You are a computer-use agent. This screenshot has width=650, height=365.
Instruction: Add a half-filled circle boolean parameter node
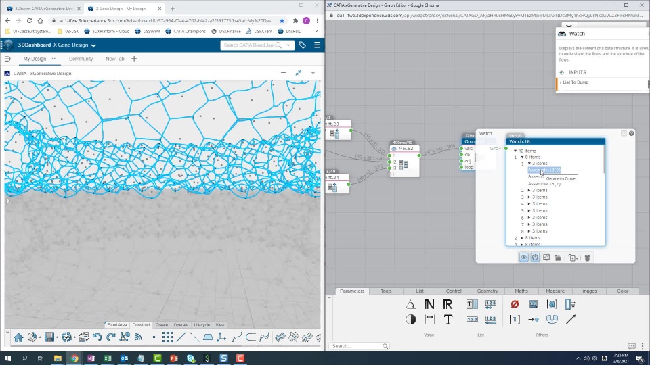tap(411, 319)
